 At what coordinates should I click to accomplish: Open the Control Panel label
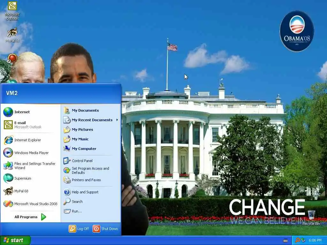pyautogui.click(x=82, y=161)
